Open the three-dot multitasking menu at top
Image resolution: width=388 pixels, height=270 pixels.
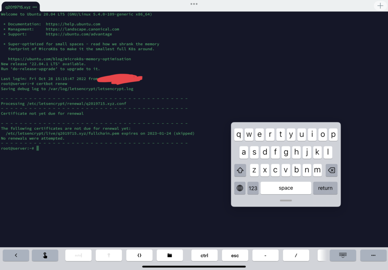pyautogui.click(x=194, y=4)
